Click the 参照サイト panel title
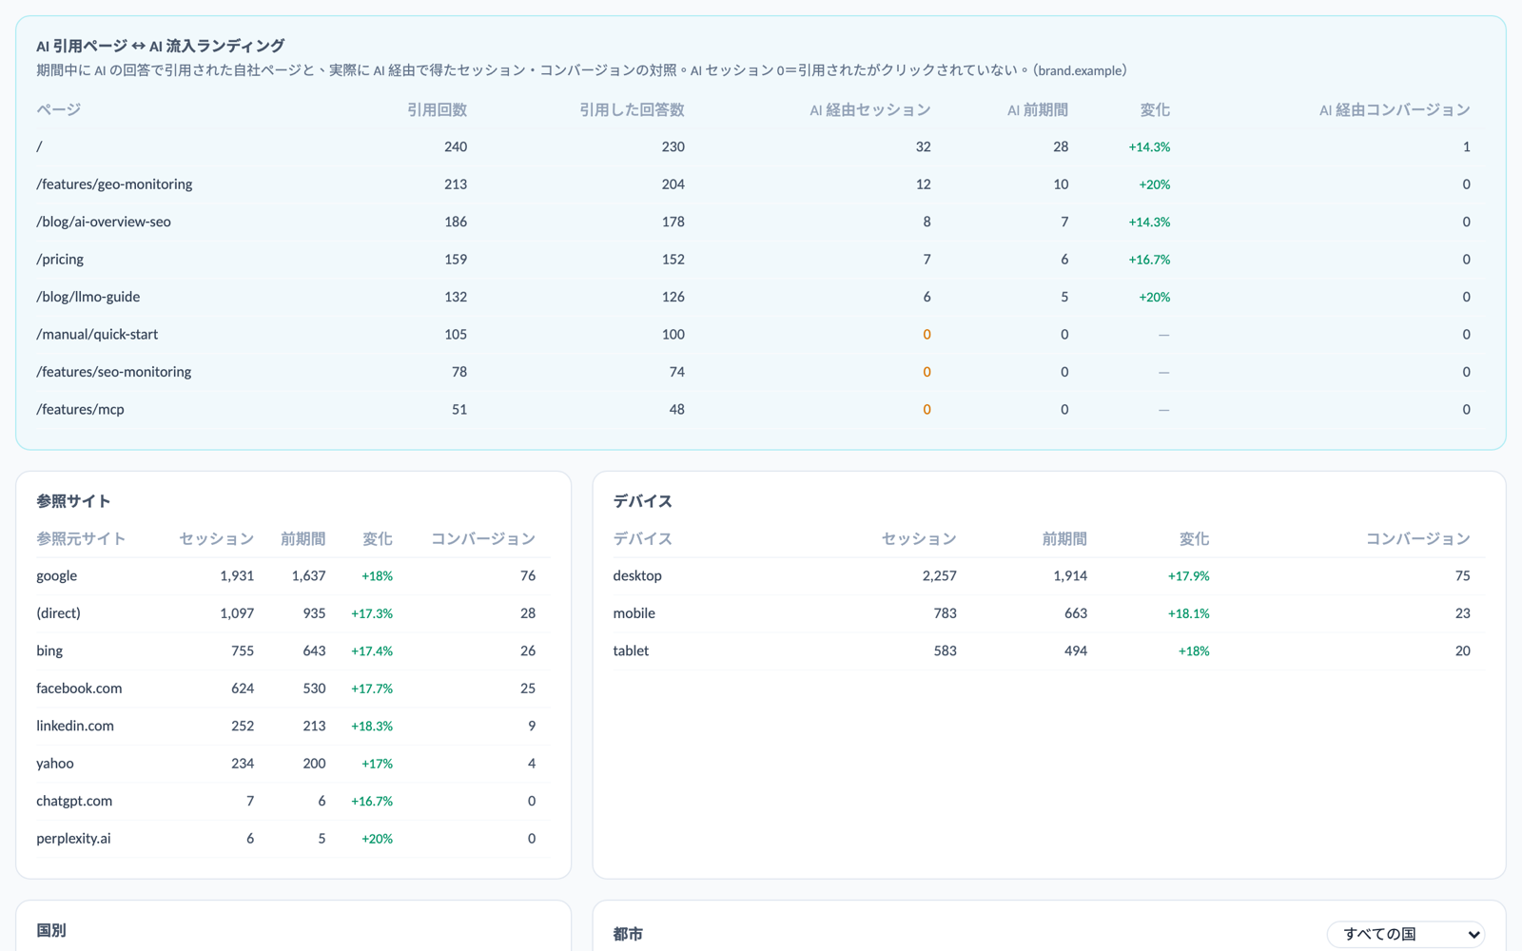This screenshot has width=1522, height=951. (73, 501)
